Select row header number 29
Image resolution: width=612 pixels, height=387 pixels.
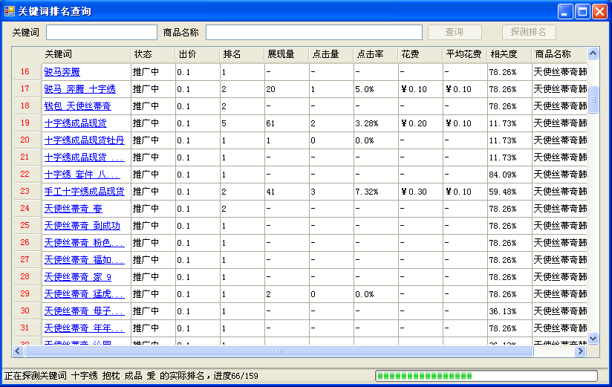click(25, 293)
